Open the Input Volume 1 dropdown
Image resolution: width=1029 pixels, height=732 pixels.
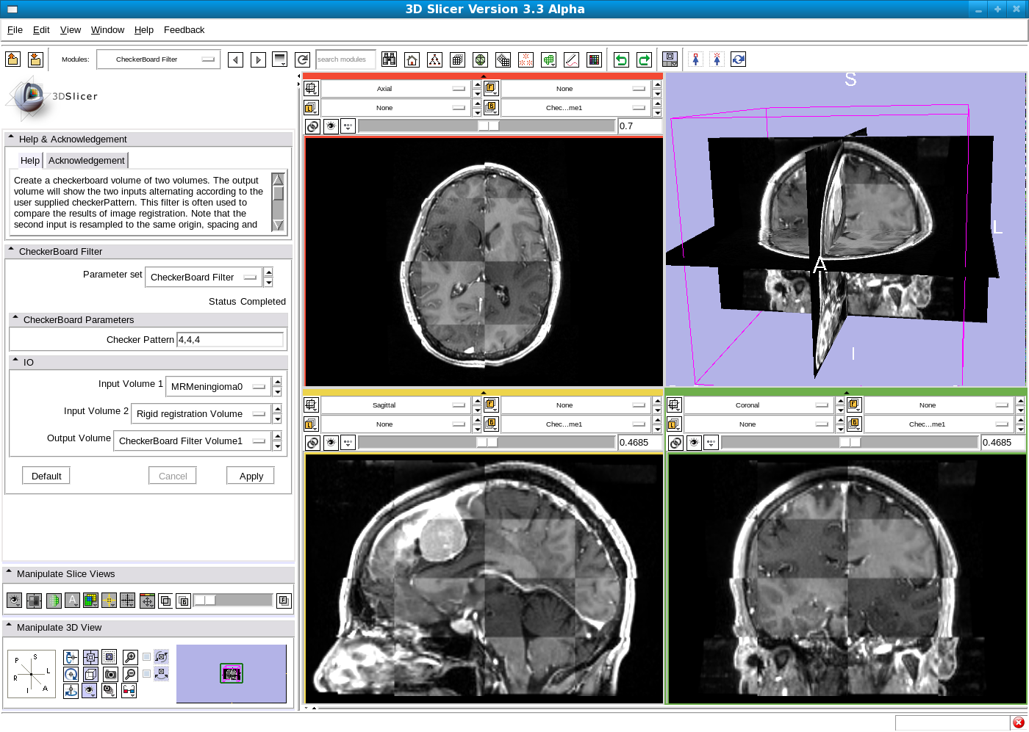pos(219,387)
